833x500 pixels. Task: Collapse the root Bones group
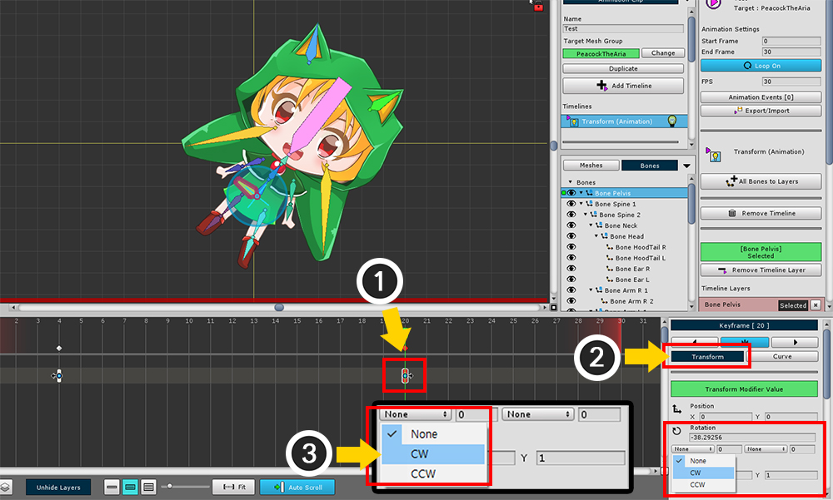point(571,182)
